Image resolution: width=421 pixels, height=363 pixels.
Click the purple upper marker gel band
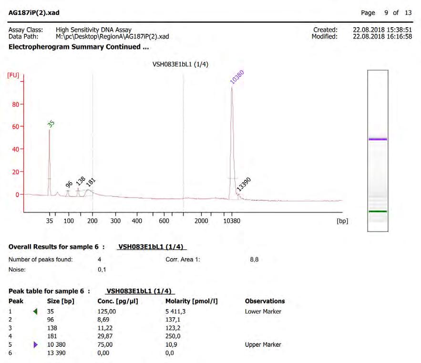pyautogui.click(x=378, y=139)
